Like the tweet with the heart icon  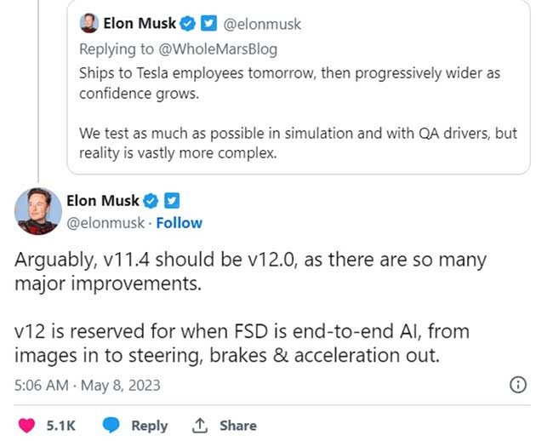point(26,425)
